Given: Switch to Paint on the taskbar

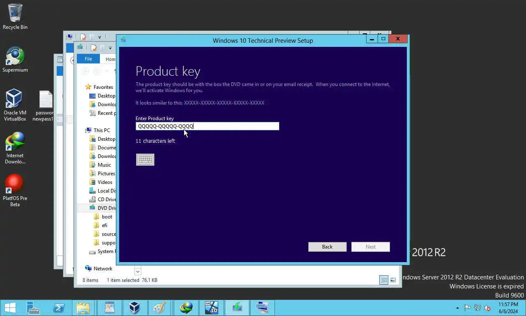Looking at the screenshot, I should click(159, 308).
